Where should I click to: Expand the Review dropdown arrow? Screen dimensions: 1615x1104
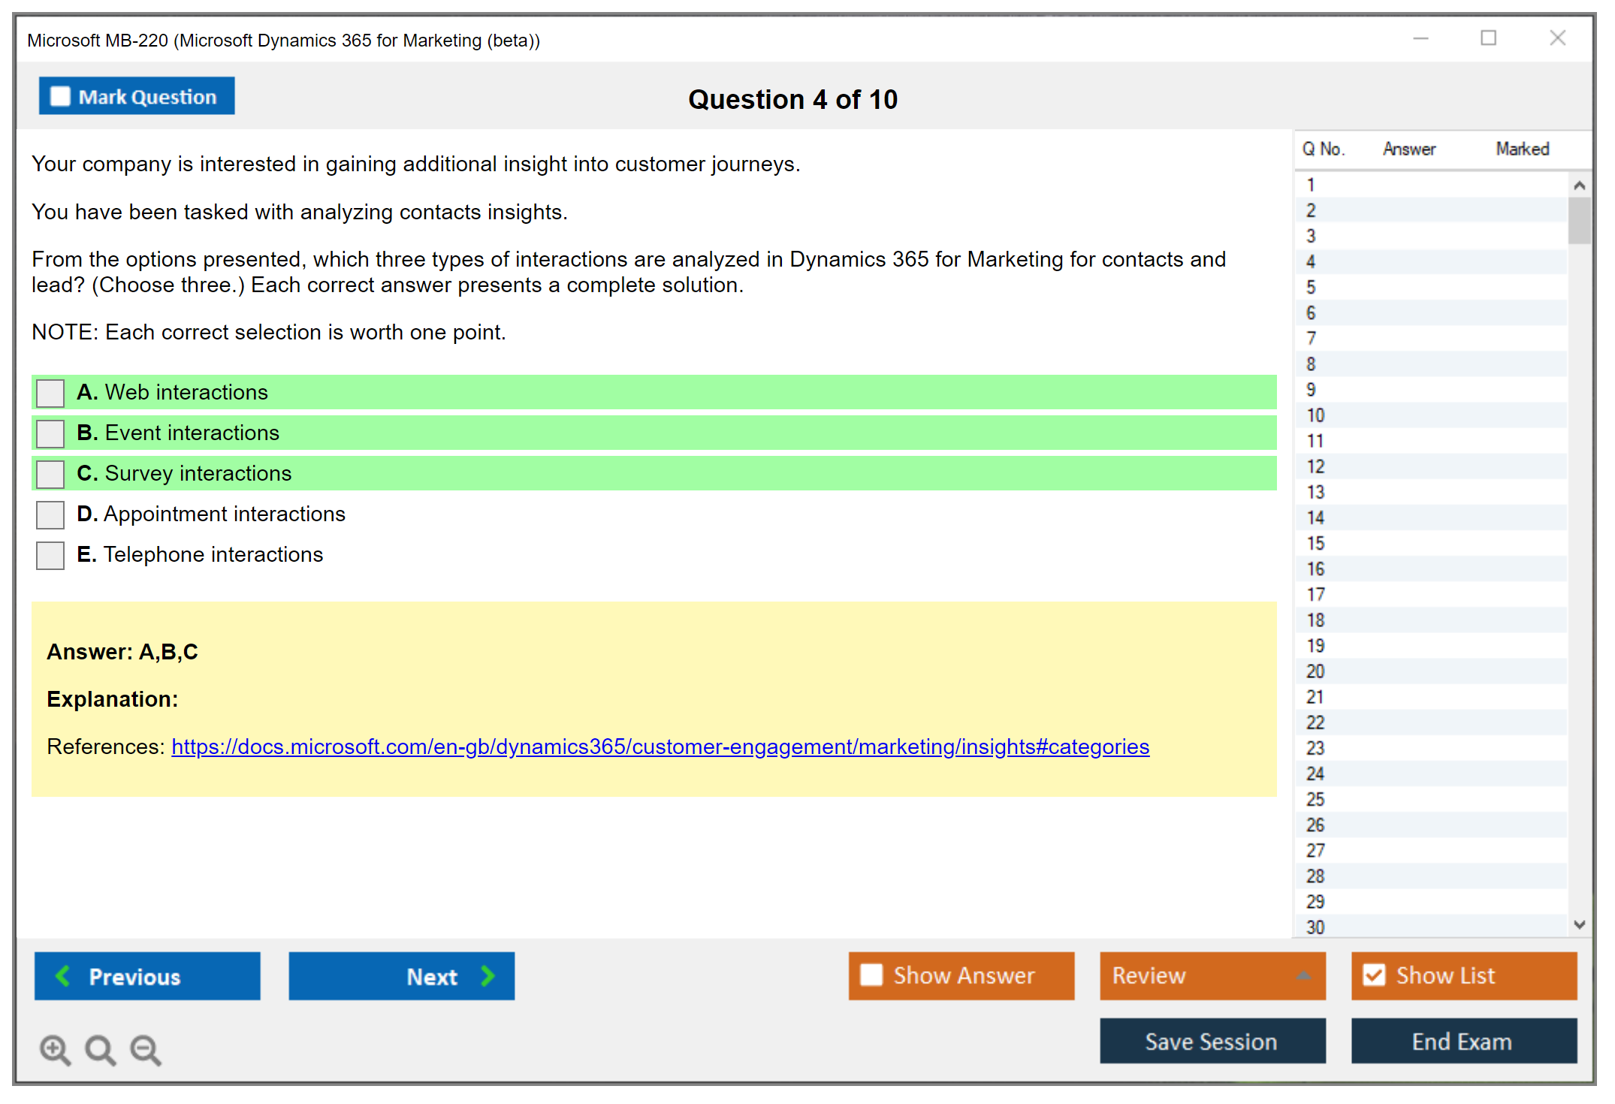point(1303,976)
